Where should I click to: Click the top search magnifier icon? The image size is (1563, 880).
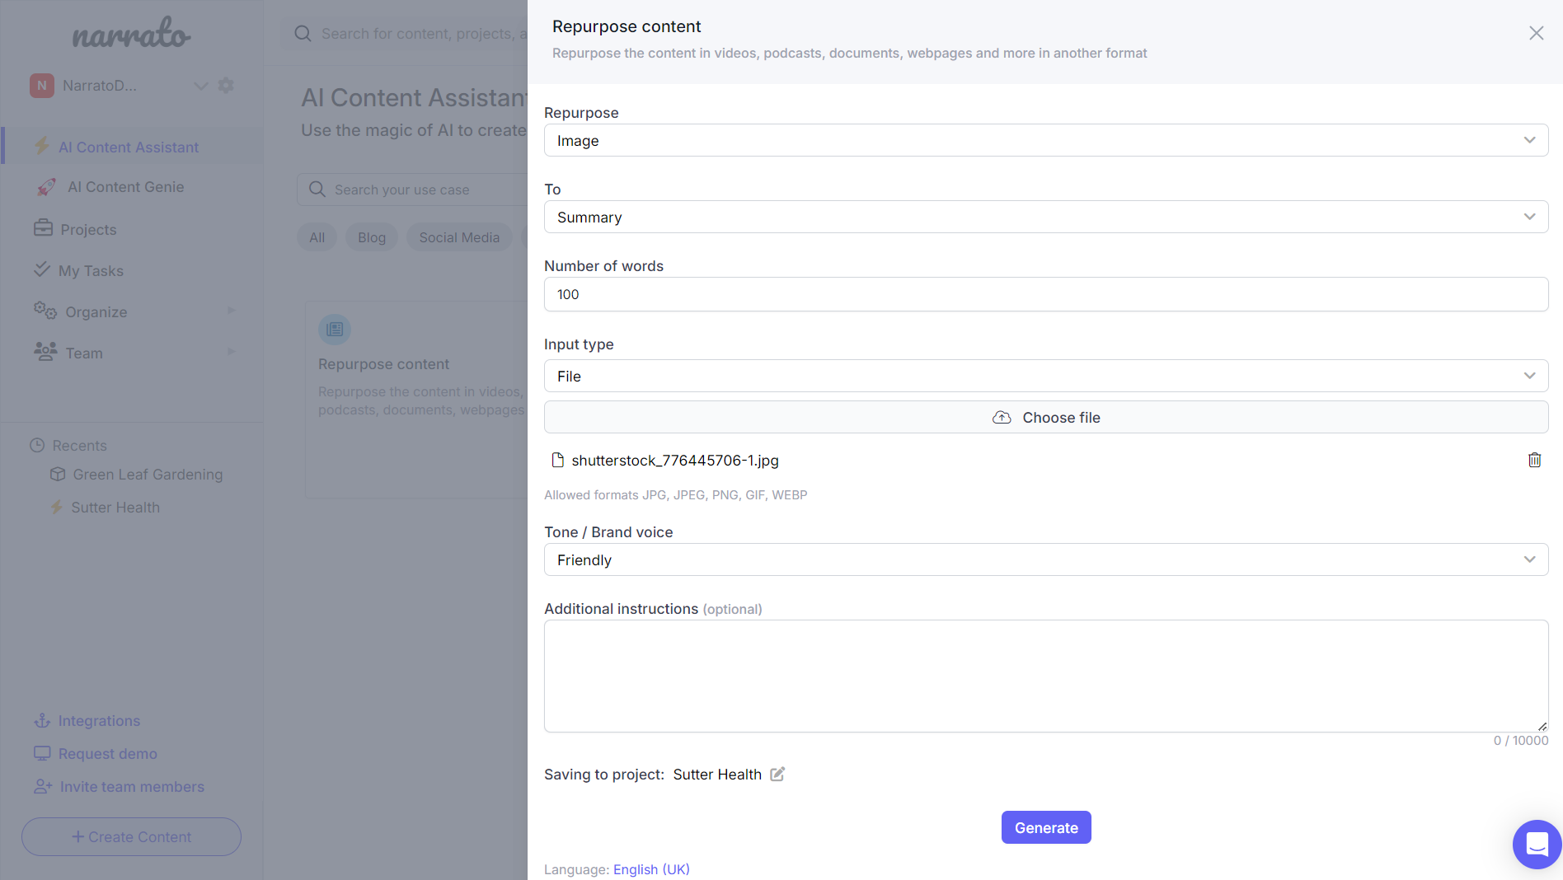[x=303, y=34]
